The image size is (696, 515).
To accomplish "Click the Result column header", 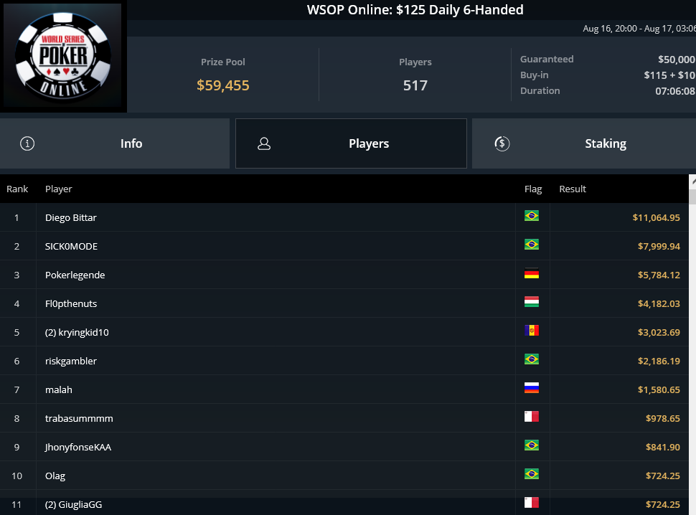I will pos(573,189).
